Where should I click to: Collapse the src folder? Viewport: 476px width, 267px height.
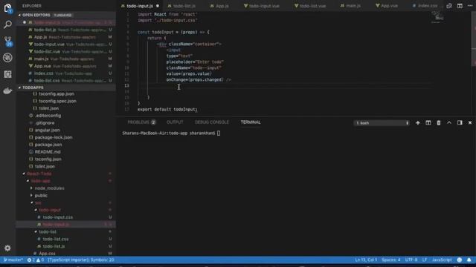coord(38,202)
